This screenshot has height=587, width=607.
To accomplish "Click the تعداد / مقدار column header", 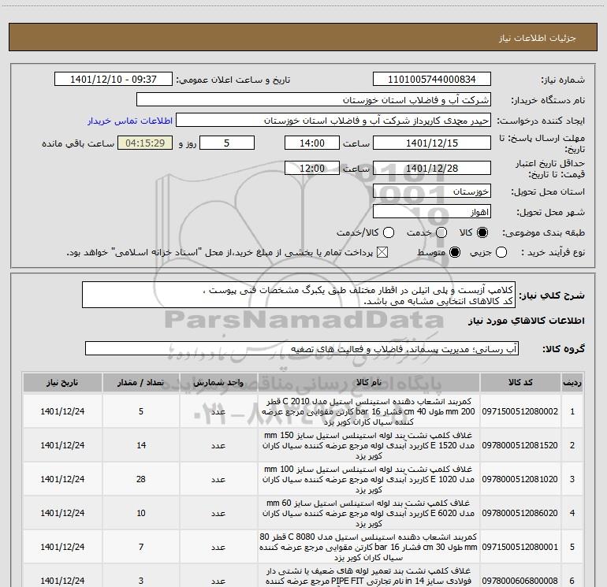I will pos(141,382).
